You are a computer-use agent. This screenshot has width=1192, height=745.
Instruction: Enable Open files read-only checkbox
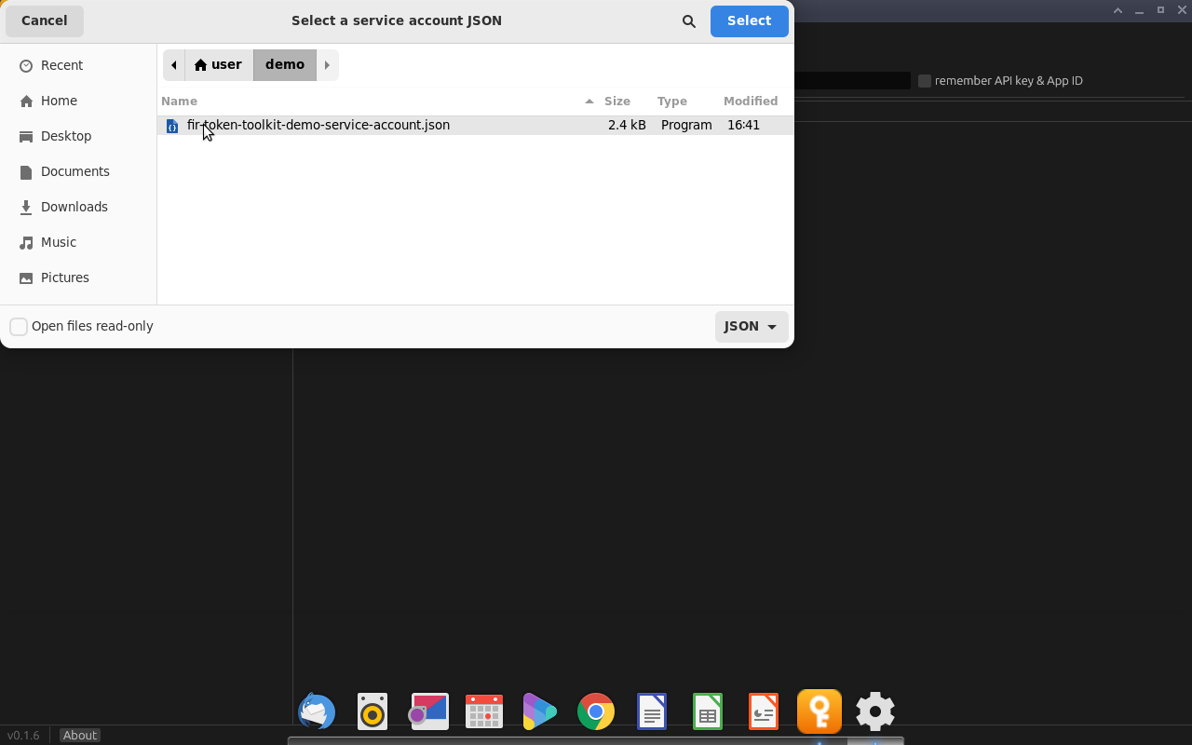[19, 327]
